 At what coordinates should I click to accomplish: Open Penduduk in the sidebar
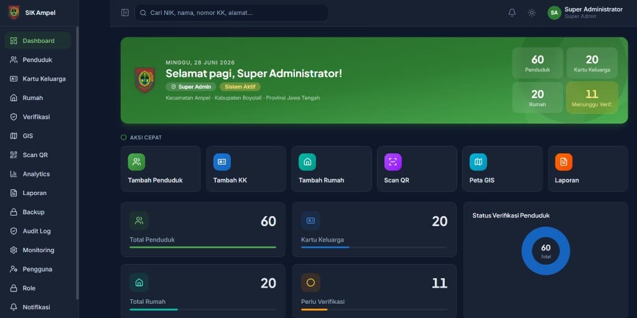38,60
